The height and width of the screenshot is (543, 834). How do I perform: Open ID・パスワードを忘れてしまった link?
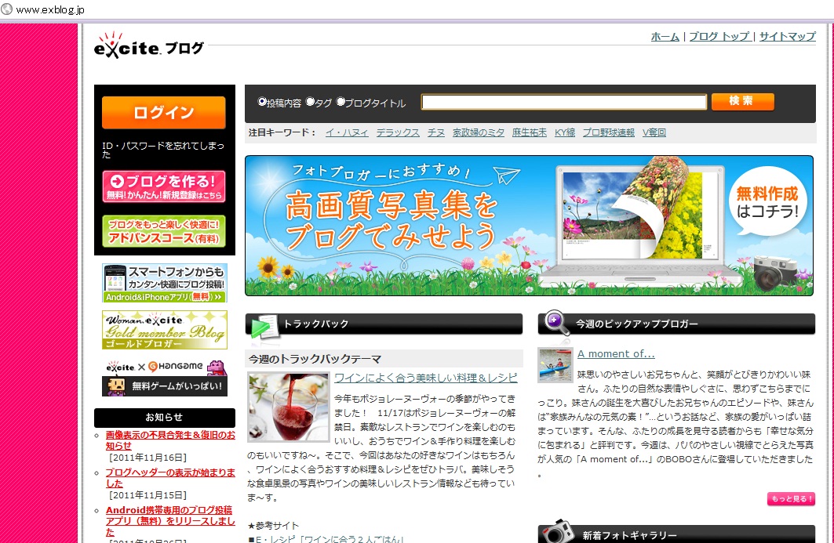click(163, 150)
